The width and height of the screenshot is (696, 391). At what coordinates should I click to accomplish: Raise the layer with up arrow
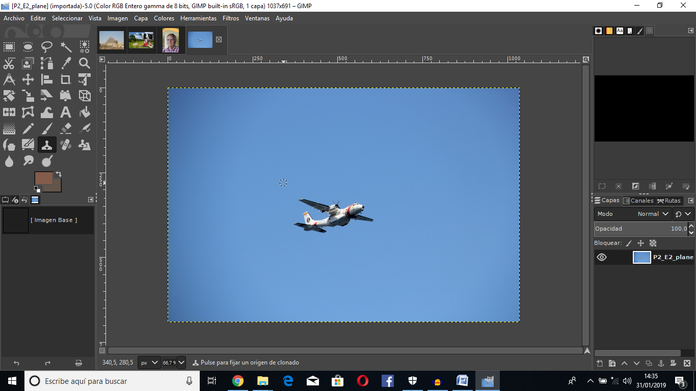point(624,363)
